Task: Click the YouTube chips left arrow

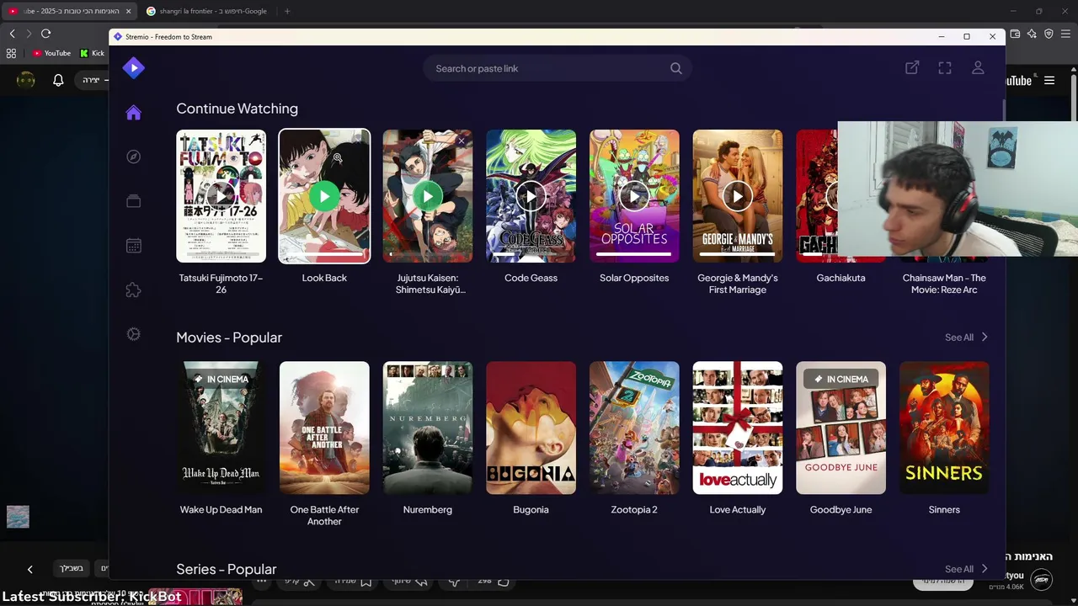Action: (x=29, y=569)
